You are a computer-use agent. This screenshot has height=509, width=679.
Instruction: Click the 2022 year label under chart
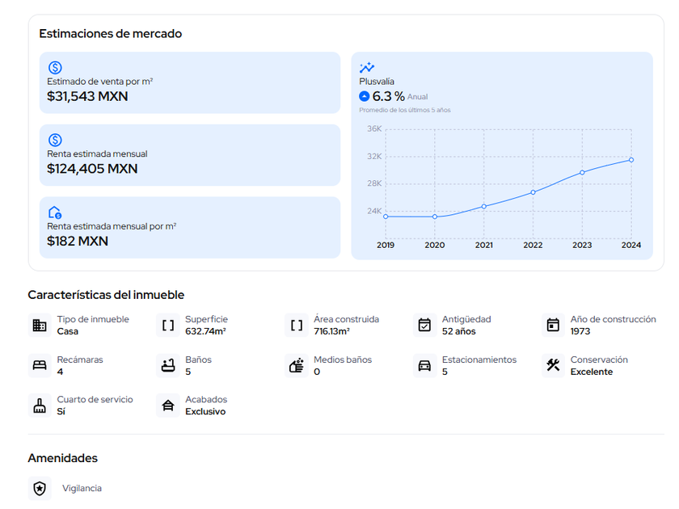click(533, 245)
